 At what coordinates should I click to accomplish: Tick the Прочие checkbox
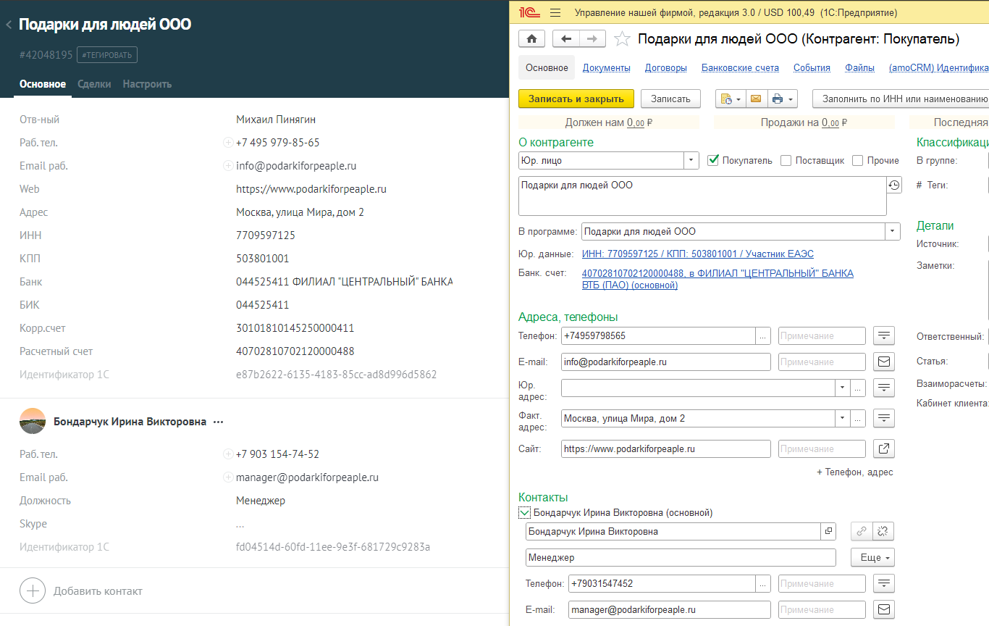(858, 160)
